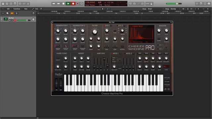Image resolution: width=212 pixels, height=119 pixels.
Task: Start playback with the green Play button
Action: (68, 4)
